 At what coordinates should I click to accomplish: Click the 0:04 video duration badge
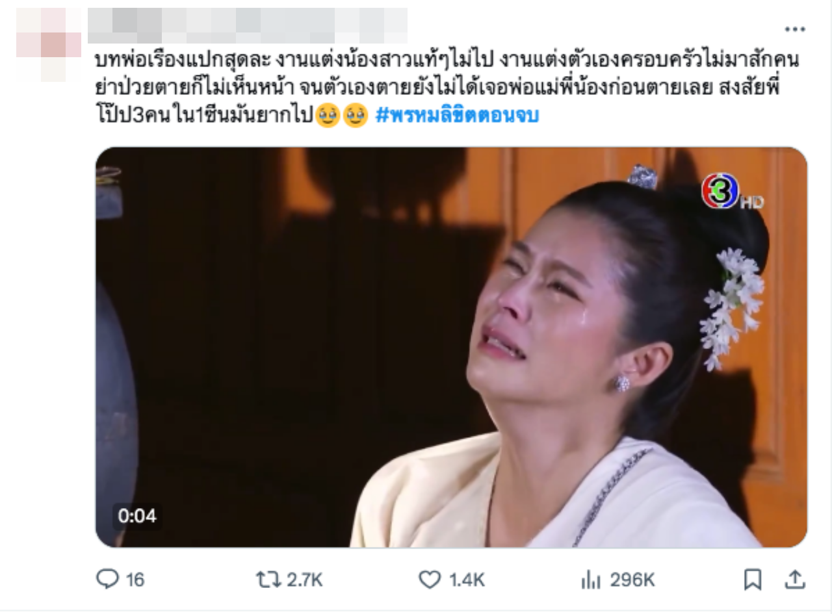137,517
